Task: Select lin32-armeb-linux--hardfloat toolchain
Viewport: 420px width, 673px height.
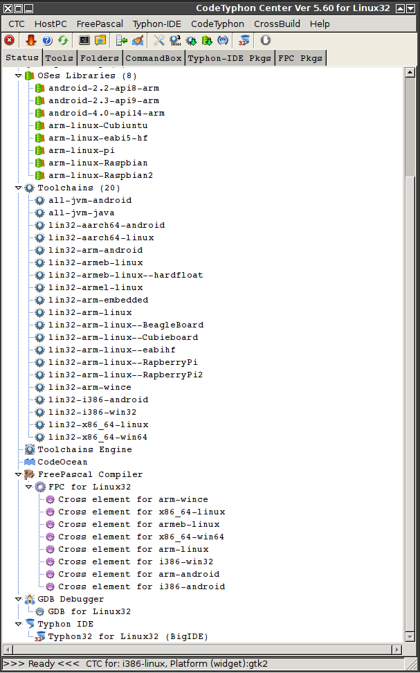Action: (x=125, y=275)
